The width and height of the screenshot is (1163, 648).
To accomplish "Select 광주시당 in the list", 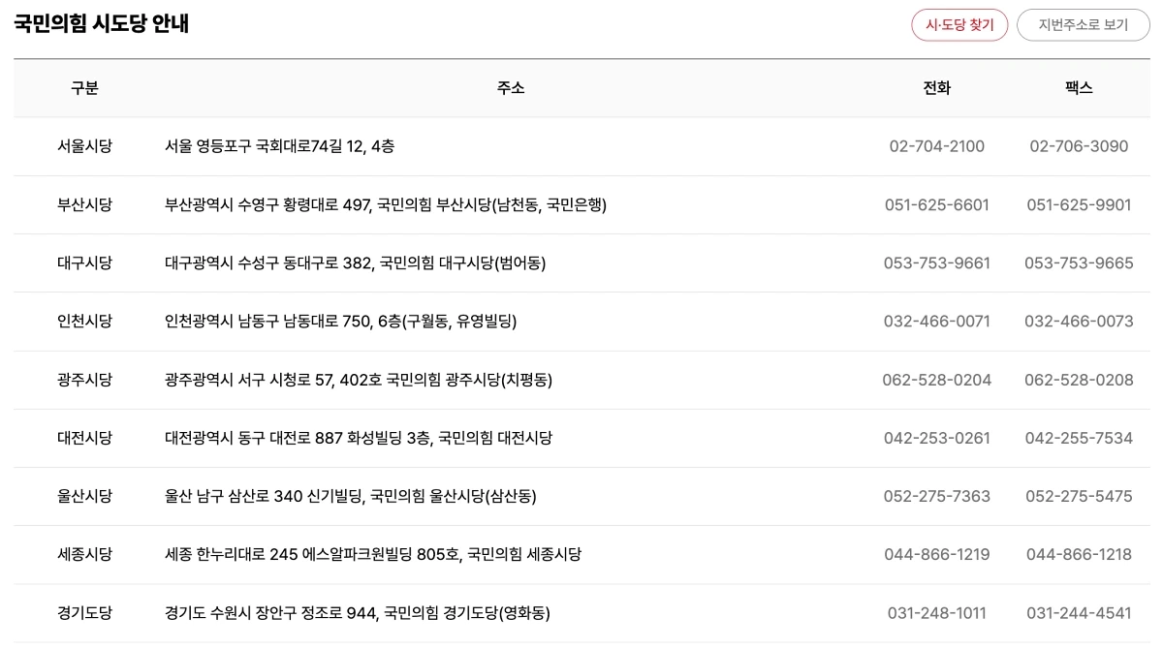I will pos(85,380).
